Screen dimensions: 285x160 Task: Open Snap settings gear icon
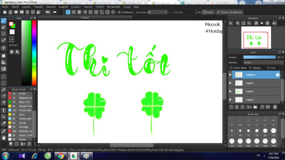pos(113,12)
